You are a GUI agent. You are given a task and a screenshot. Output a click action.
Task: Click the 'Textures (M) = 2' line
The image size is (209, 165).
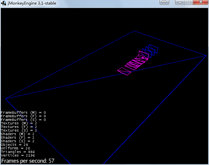pyautogui.click(x=19, y=123)
